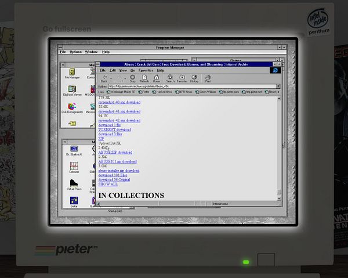Open the browser Favorites menu
The image size is (348, 278).
tap(146, 70)
